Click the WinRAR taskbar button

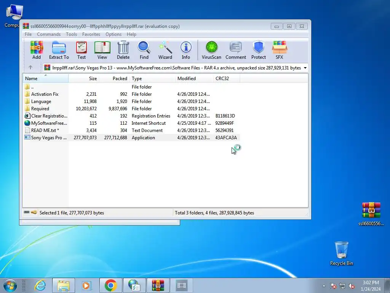[x=158, y=285]
